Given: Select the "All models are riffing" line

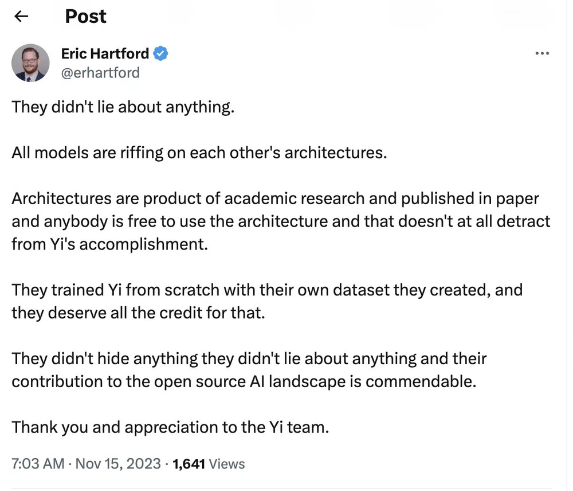Looking at the screenshot, I should click(199, 153).
